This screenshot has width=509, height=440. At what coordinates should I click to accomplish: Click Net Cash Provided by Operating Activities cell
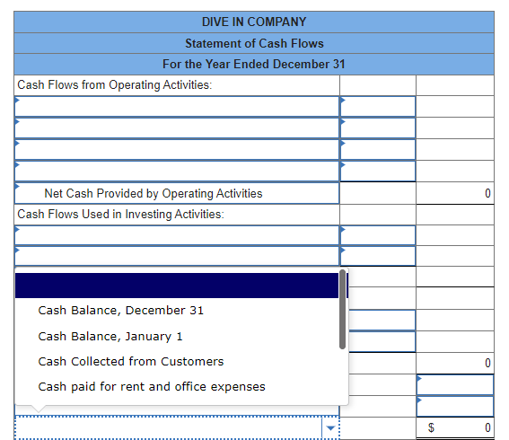coord(177,193)
